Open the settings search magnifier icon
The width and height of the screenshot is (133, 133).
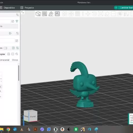point(17,54)
